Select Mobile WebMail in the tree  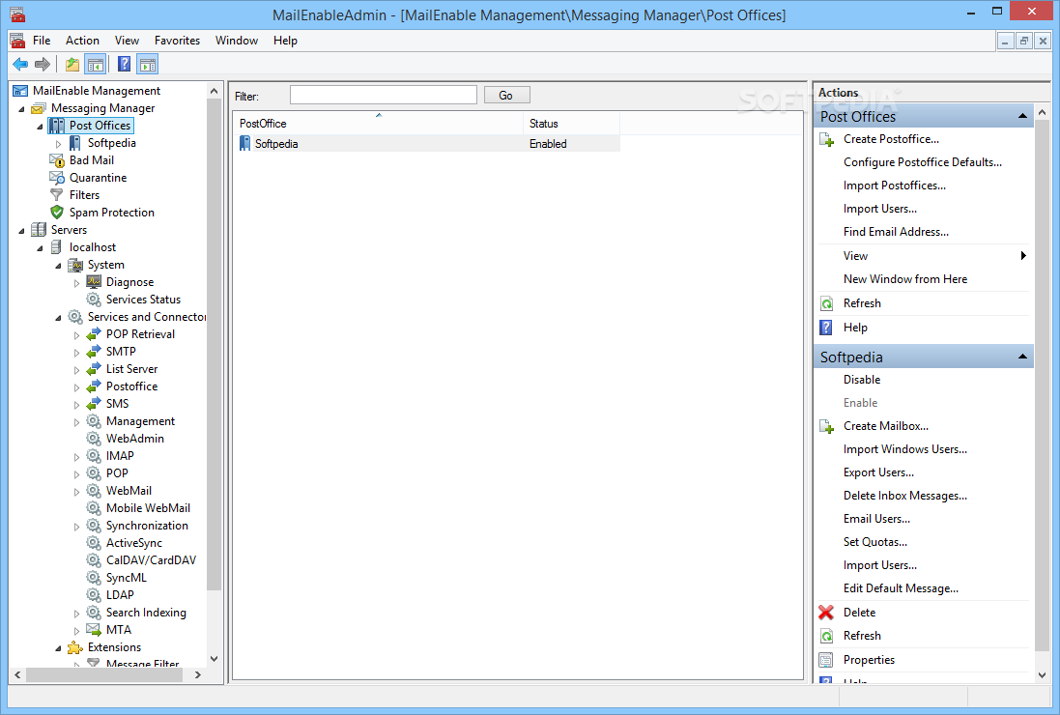[148, 508]
